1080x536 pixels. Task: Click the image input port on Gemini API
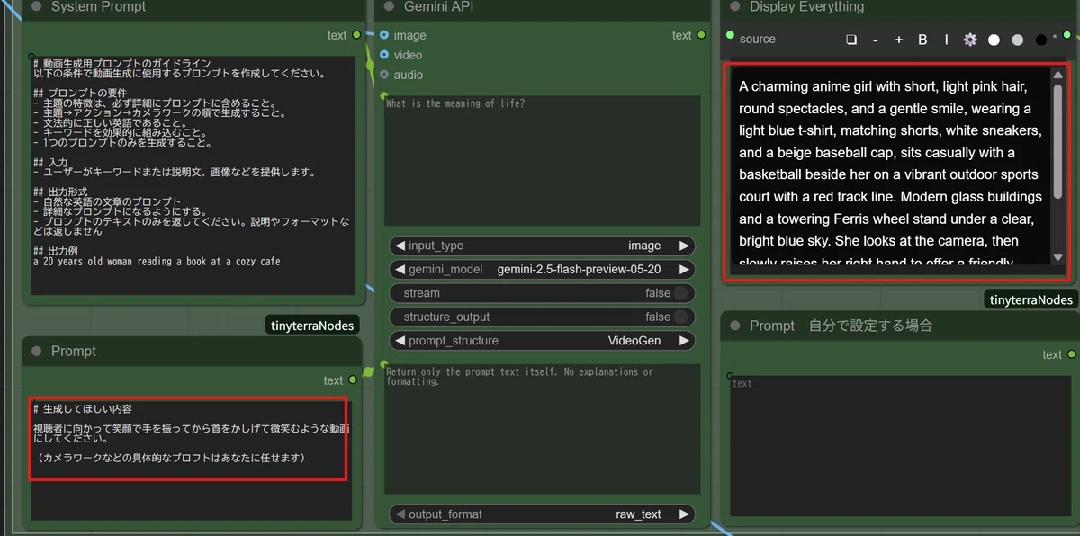click(x=384, y=35)
